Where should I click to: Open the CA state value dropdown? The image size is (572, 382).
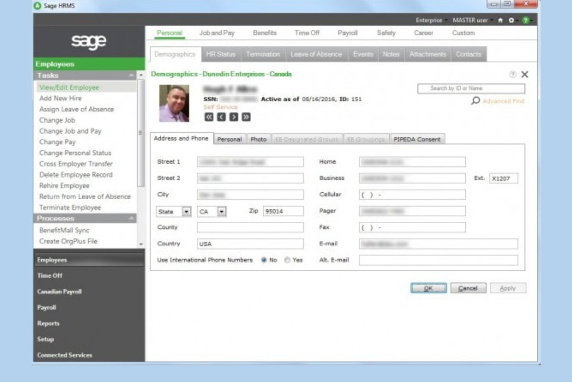point(221,212)
